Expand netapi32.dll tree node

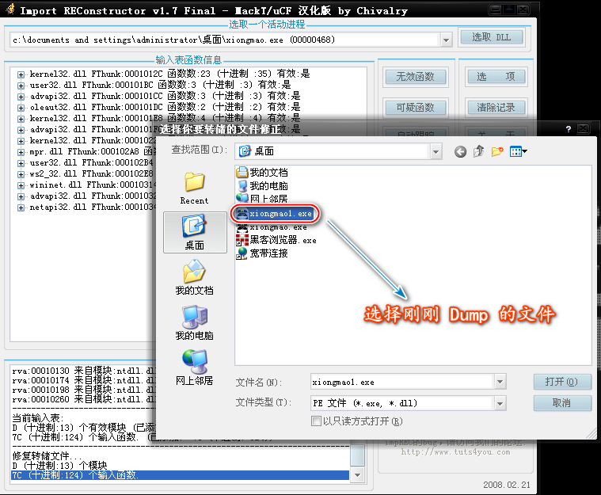pos(21,208)
